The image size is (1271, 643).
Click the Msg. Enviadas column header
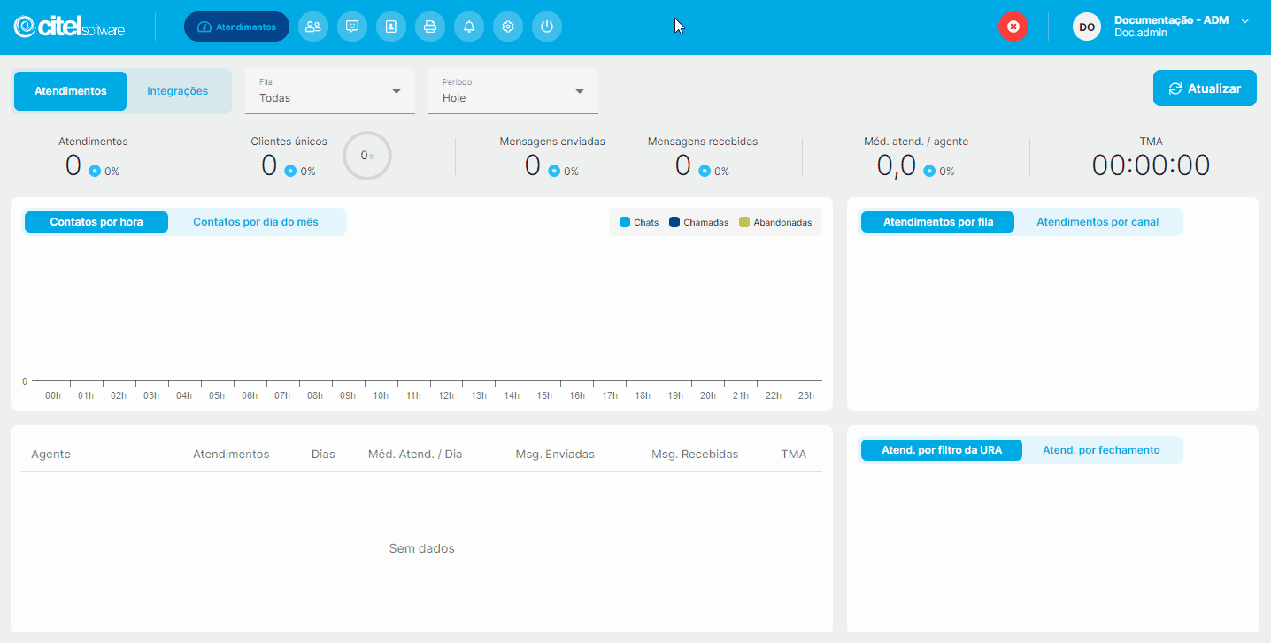pos(555,455)
